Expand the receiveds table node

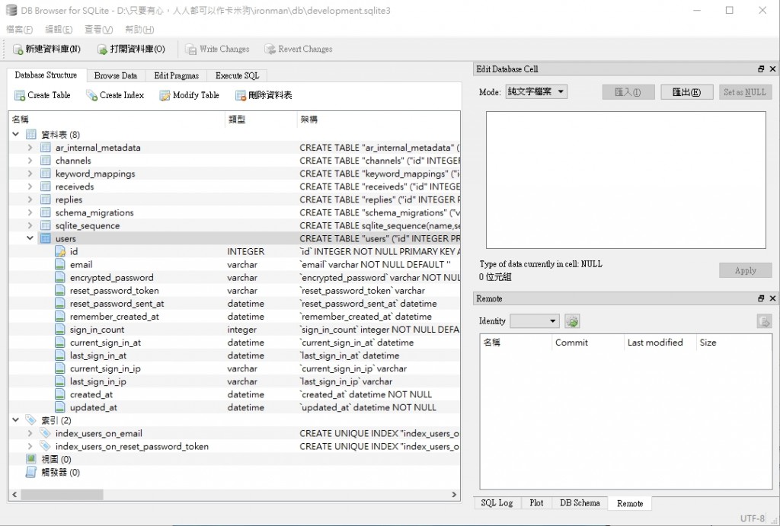coord(30,186)
